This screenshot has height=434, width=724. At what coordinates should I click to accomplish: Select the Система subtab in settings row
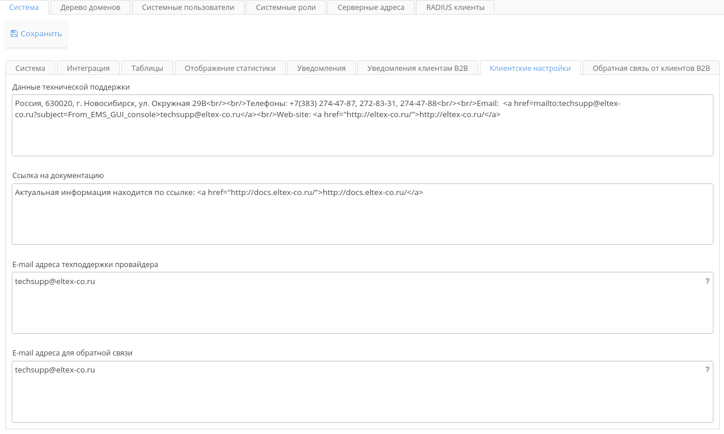point(30,68)
